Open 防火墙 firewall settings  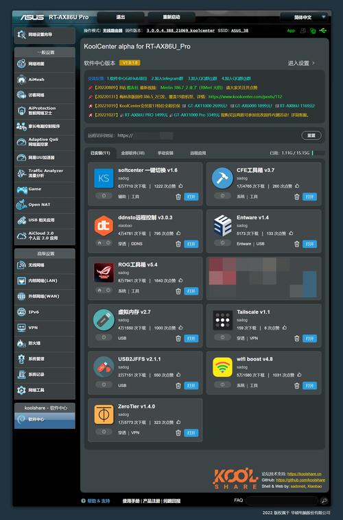point(45,343)
